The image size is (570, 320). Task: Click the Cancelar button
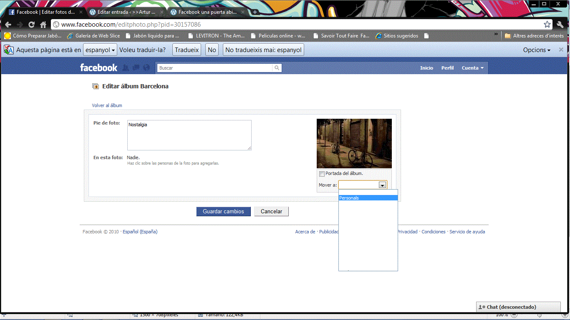271,212
